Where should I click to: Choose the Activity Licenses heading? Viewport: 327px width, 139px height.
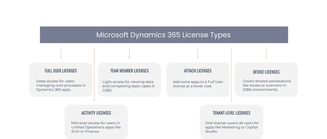pos(96,113)
